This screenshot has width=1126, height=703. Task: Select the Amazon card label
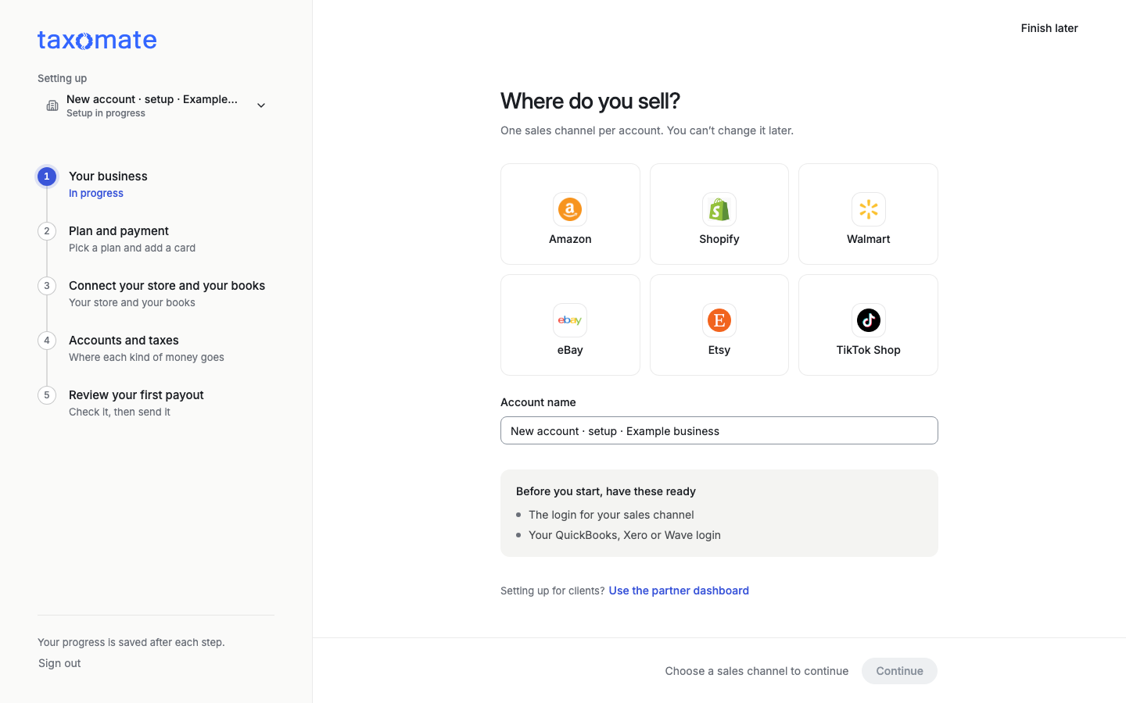[x=570, y=239]
